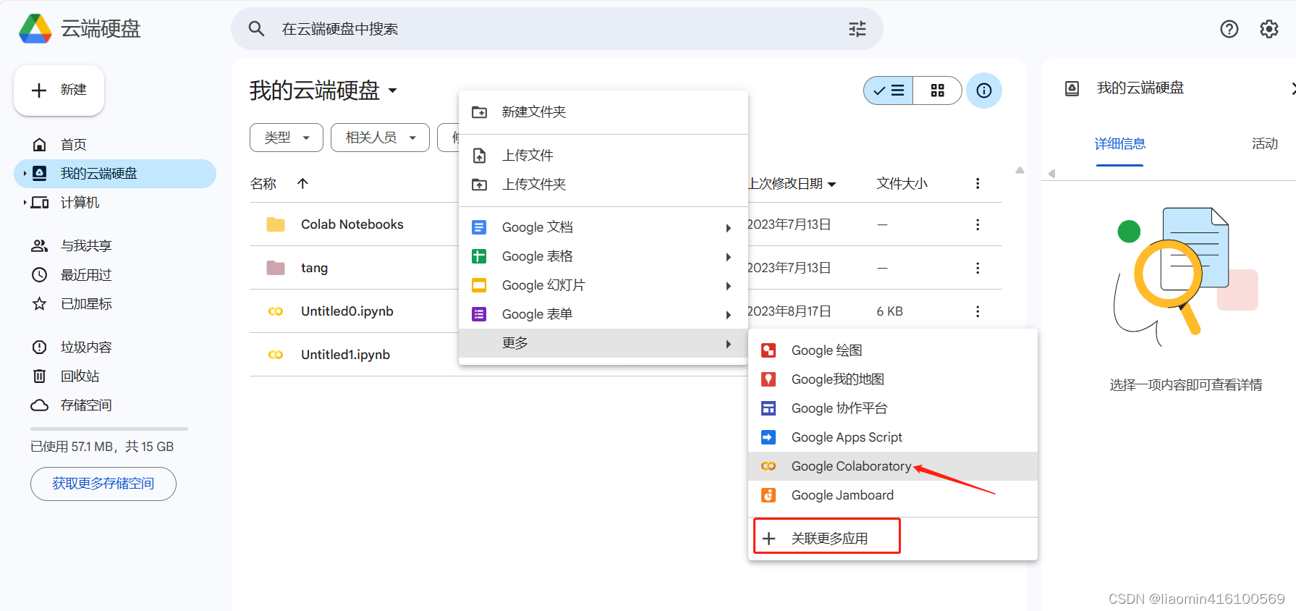Click 获取更多存储空间 button

point(103,484)
